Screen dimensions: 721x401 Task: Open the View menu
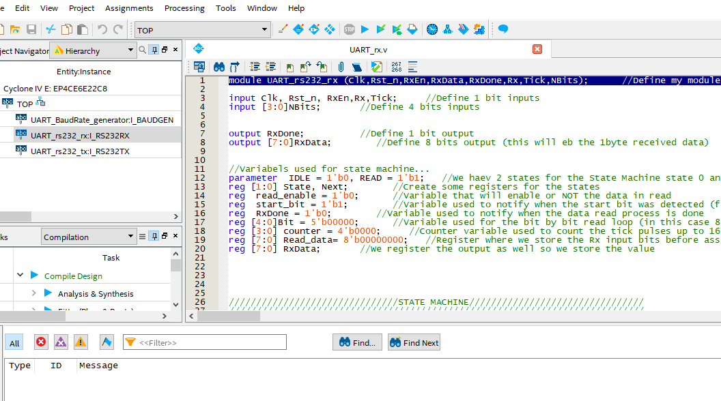point(48,8)
